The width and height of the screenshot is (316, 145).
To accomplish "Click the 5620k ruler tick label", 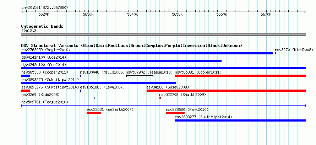I will click(x=44, y=15).
